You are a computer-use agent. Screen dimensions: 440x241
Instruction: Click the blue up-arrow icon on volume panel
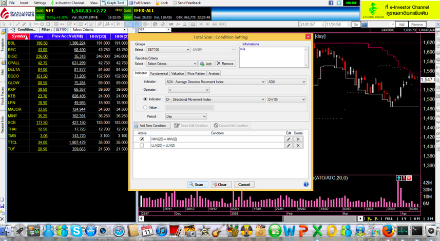[398, 178]
